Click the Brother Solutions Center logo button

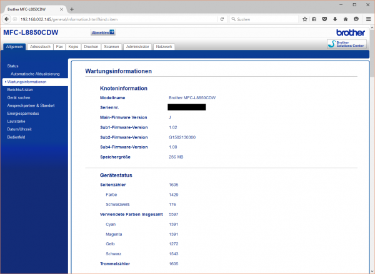(x=348, y=44)
